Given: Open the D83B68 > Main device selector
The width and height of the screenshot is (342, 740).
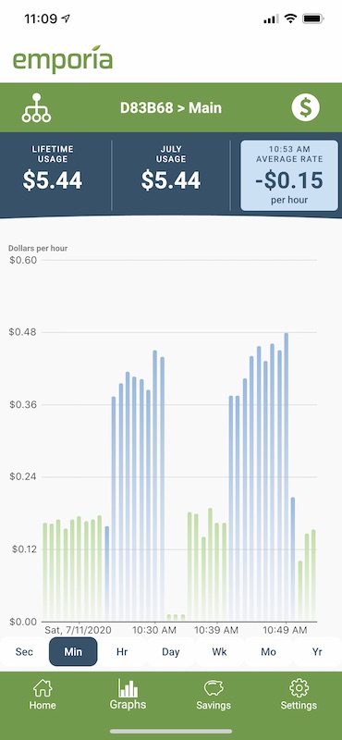Looking at the screenshot, I should (171, 108).
